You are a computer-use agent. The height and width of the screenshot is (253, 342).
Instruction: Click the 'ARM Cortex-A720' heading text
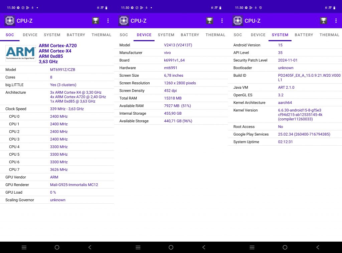[58, 46]
